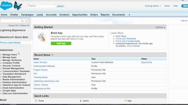Click the sidebar quick find input box
The height and width of the screenshot is (105, 188).
[11, 21]
